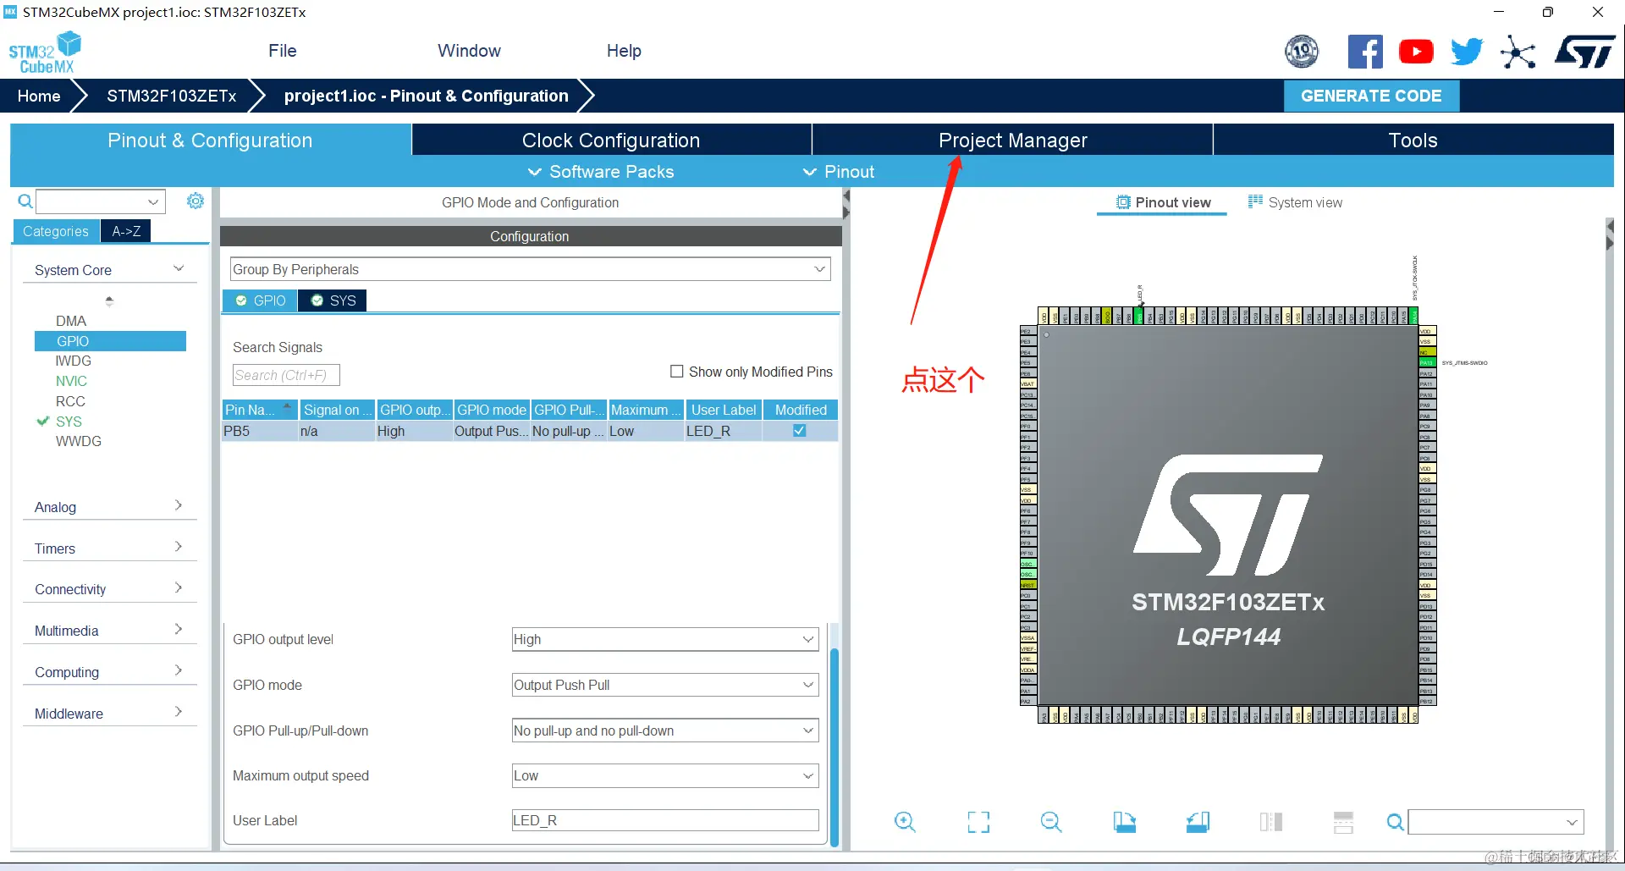Fit the chip to the view frame

tap(978, 821)
